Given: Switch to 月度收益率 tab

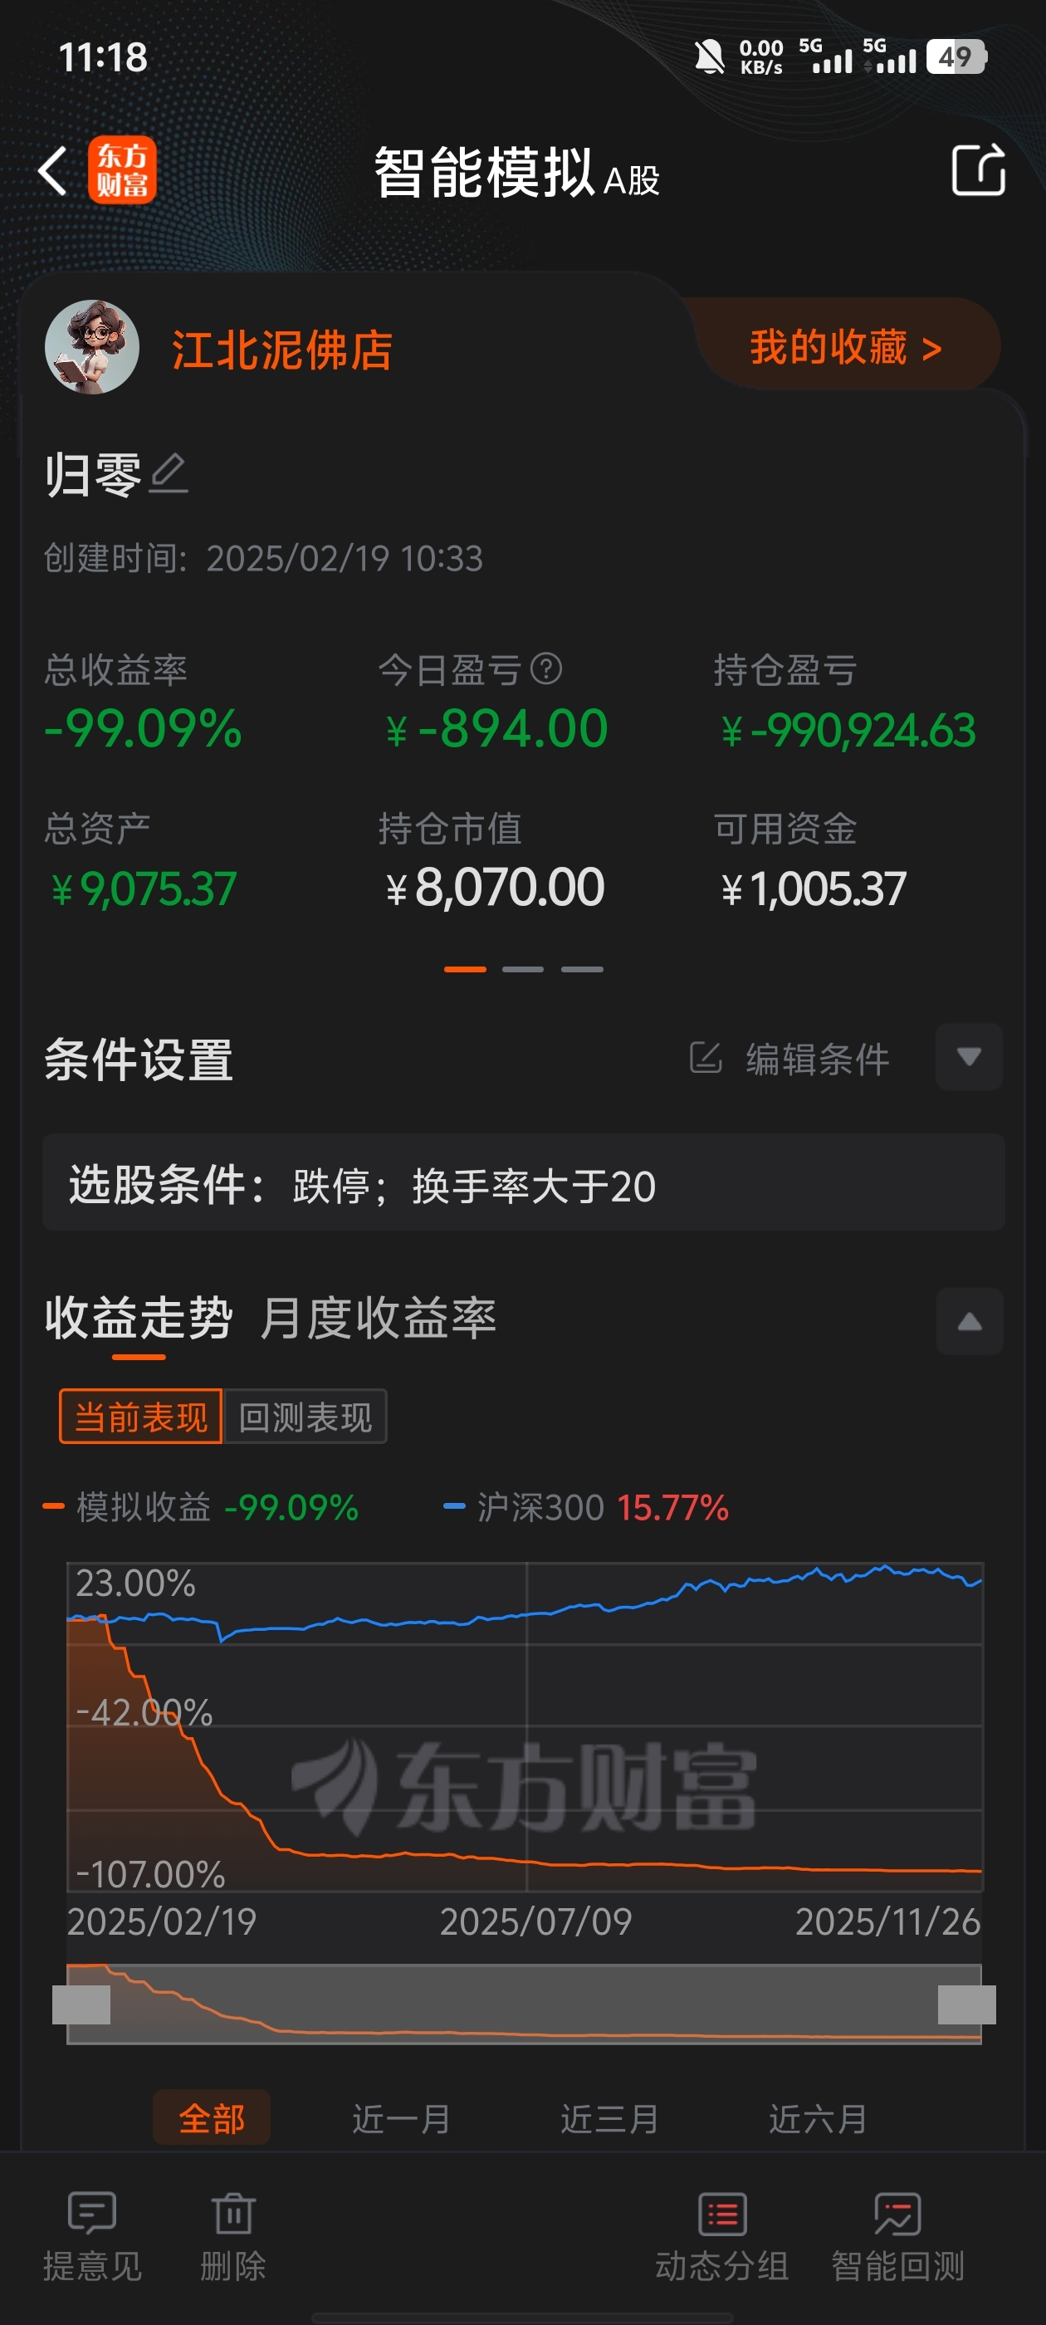Looking at the screenshot, I should pos(379,1319).
